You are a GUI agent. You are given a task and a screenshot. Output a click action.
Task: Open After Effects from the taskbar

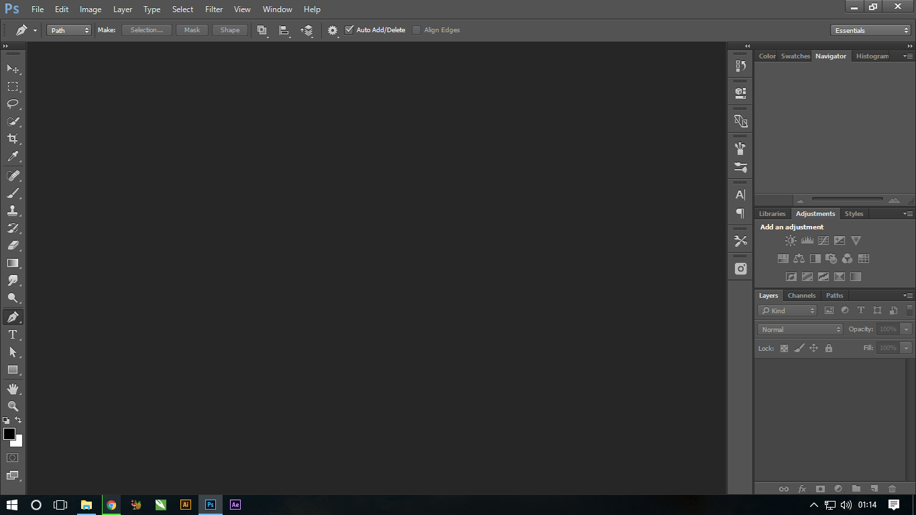tap(235, 505)
